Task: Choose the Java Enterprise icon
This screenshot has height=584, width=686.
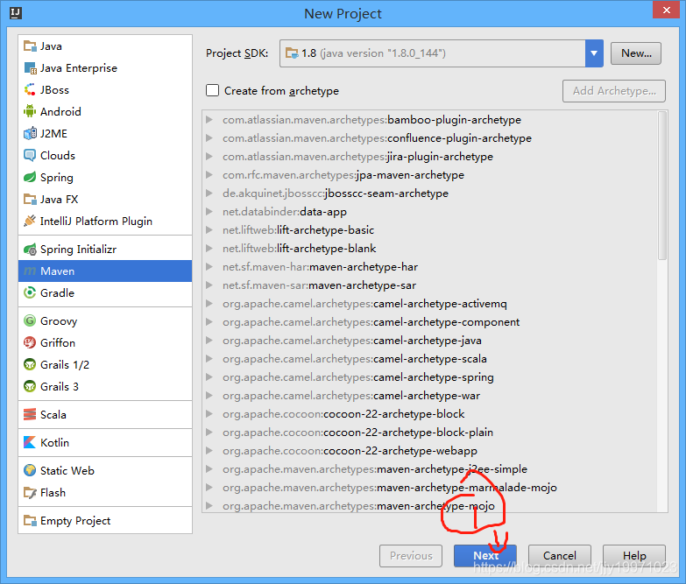Action: [x=30, y=67]
